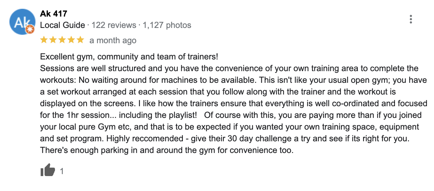434x191 pixels.
Task: Click the thumbs up like icon
Action: pyautogui.click(x=47, y=171)
